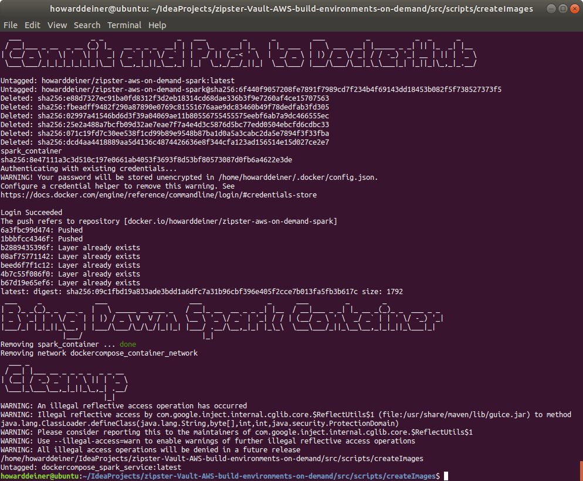Maximize the terminal window
Viewport: 583px width, 481px height.
(563, 9)
